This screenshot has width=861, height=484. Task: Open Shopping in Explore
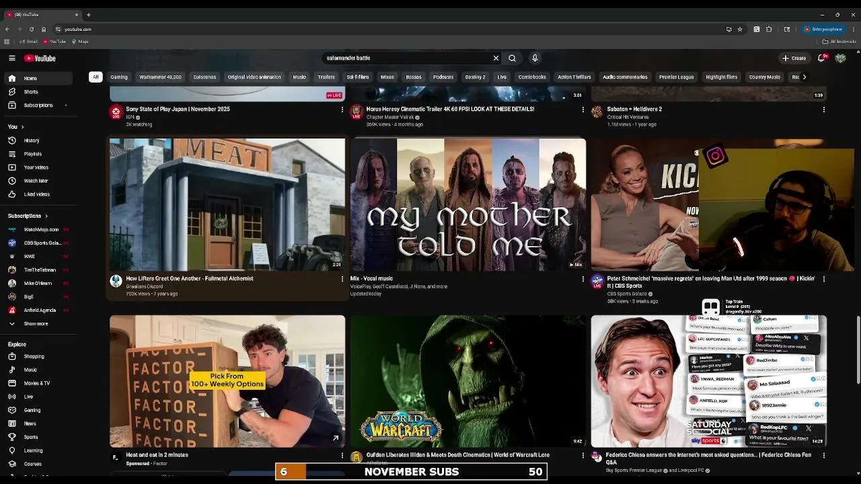(x=37, y=356)
